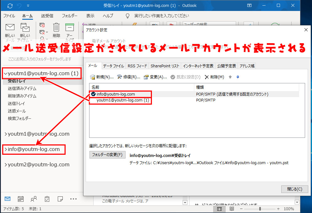The height and width of the screenshot is (213, 312).
Task: Switch to the インターネット予定表 tab
Action: click(x=198, y=66)
